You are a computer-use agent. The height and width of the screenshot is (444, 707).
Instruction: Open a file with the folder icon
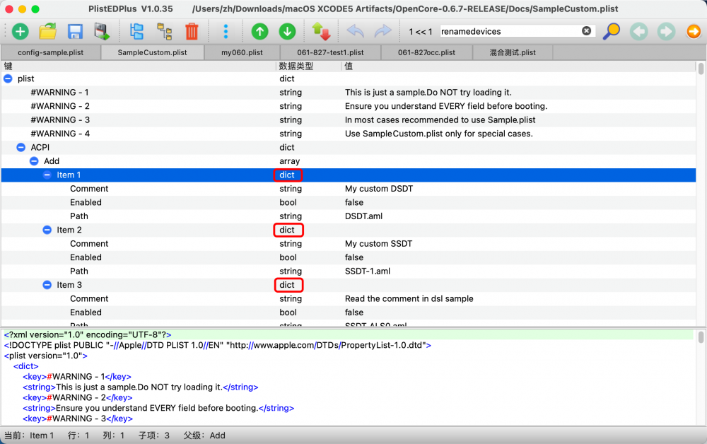pos(48,32)
